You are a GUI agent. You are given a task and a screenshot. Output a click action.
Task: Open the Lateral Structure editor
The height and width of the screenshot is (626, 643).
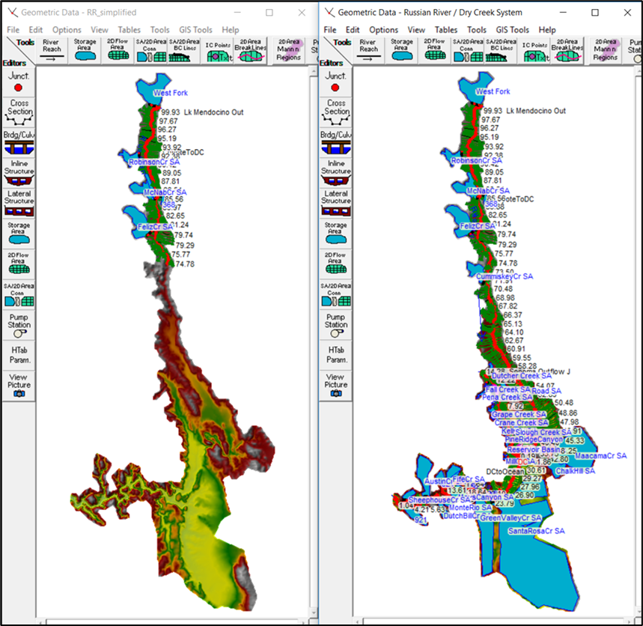click(18, 201)
